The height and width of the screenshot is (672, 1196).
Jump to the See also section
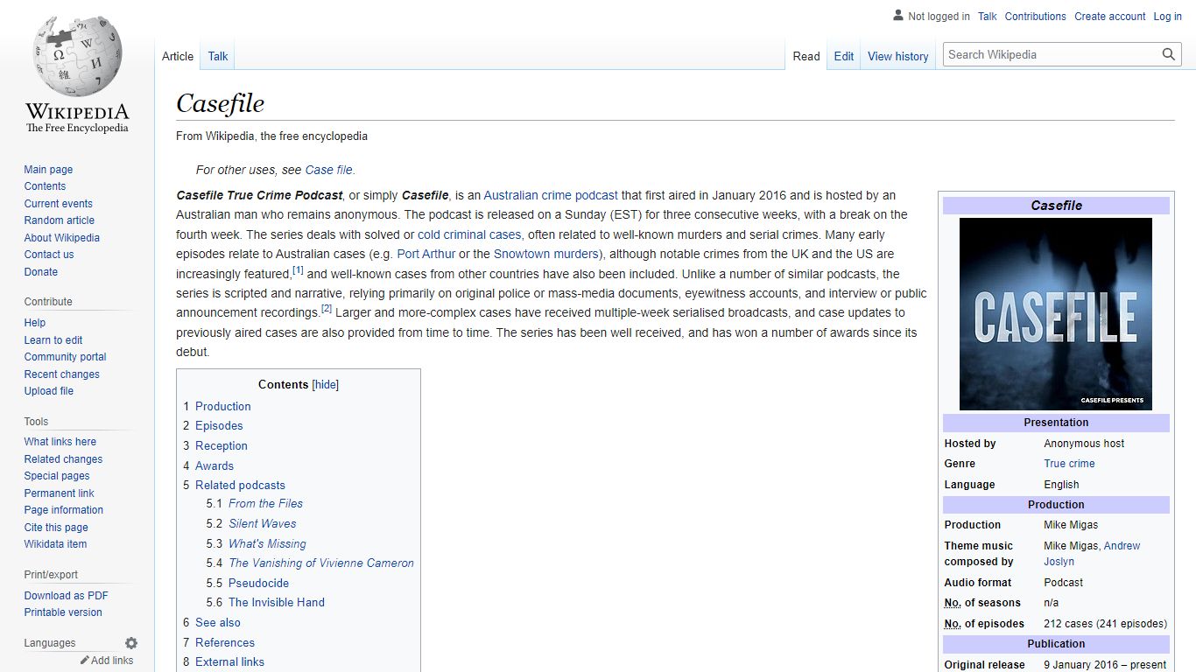click(x=218, y=622)
